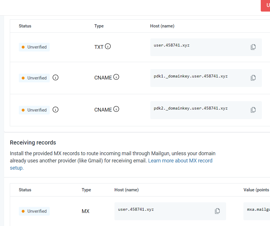Show status info for pdk1 Unverified badge
The width and height of the screenshot is (270, 226).
[x=56, y=78]
